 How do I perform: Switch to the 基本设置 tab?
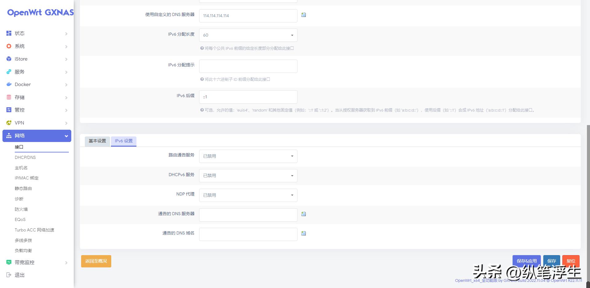[x=97, y=141]
